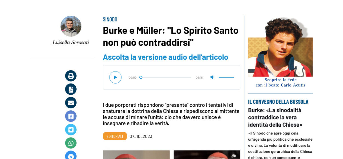Click the left cardinal photo thumbnail
The height and width of the screenshot is (159, 343).
click(x=136, y=155)
